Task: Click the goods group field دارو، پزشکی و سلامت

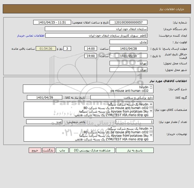Action: click(x=122, y=97)
